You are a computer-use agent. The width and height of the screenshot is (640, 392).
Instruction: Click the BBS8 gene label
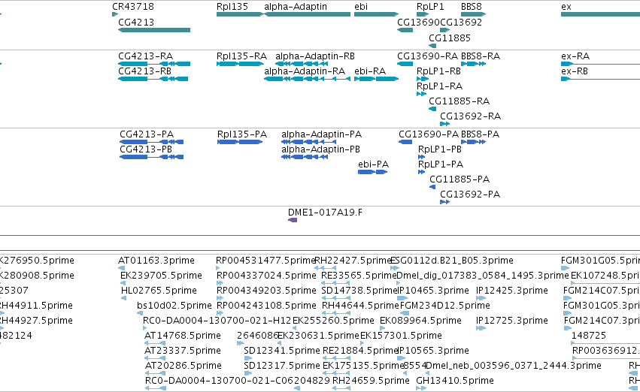tap(472, 7)
